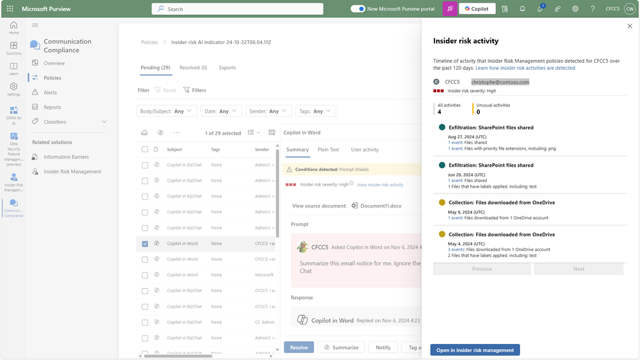Click the Notify button
Screen dimensions: 640x360
tap(383, 347)
